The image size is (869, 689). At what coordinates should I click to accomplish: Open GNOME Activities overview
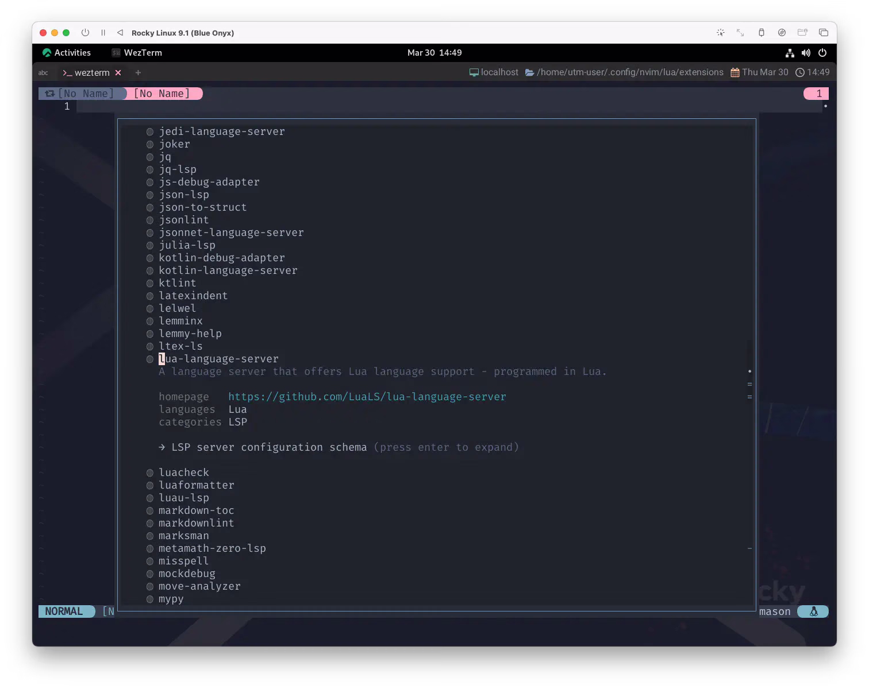tap(67, 53)
